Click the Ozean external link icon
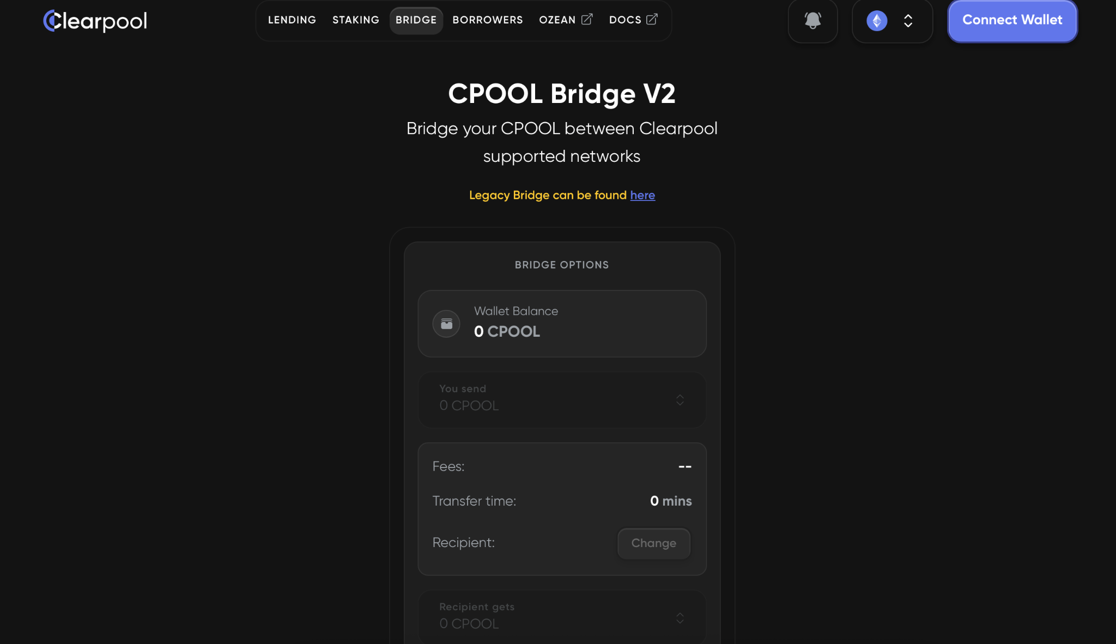The image size is (1116, 644). tap(587, 20)
